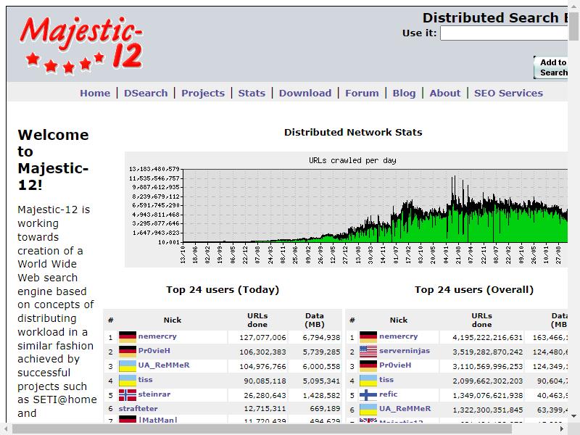580x435 pixels.
Task: Click the horizontal scrollbar left arrow
Action: tap(6, 428)
